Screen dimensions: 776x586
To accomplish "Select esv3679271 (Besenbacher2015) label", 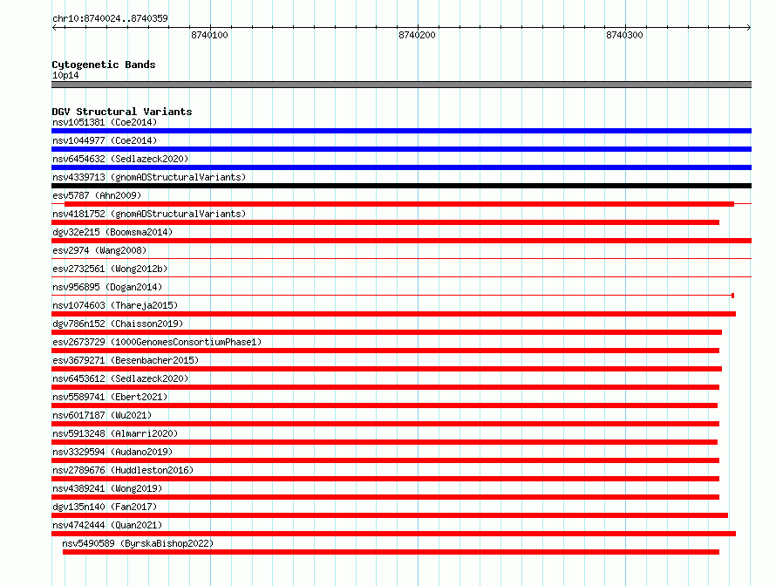I will (126, 360).
